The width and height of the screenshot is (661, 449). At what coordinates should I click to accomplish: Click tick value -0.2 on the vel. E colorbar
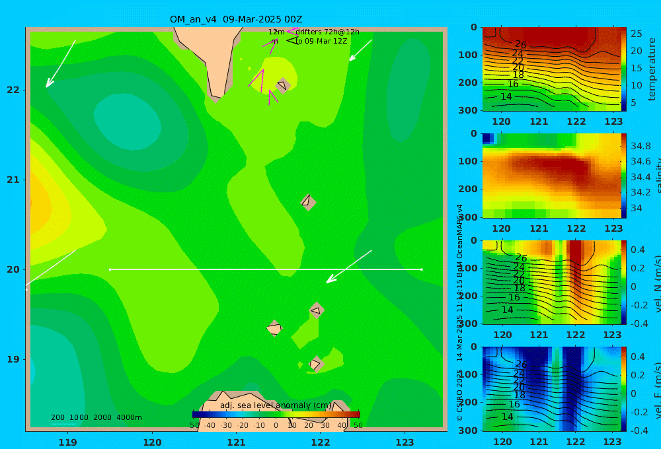(x=638, y=412)
